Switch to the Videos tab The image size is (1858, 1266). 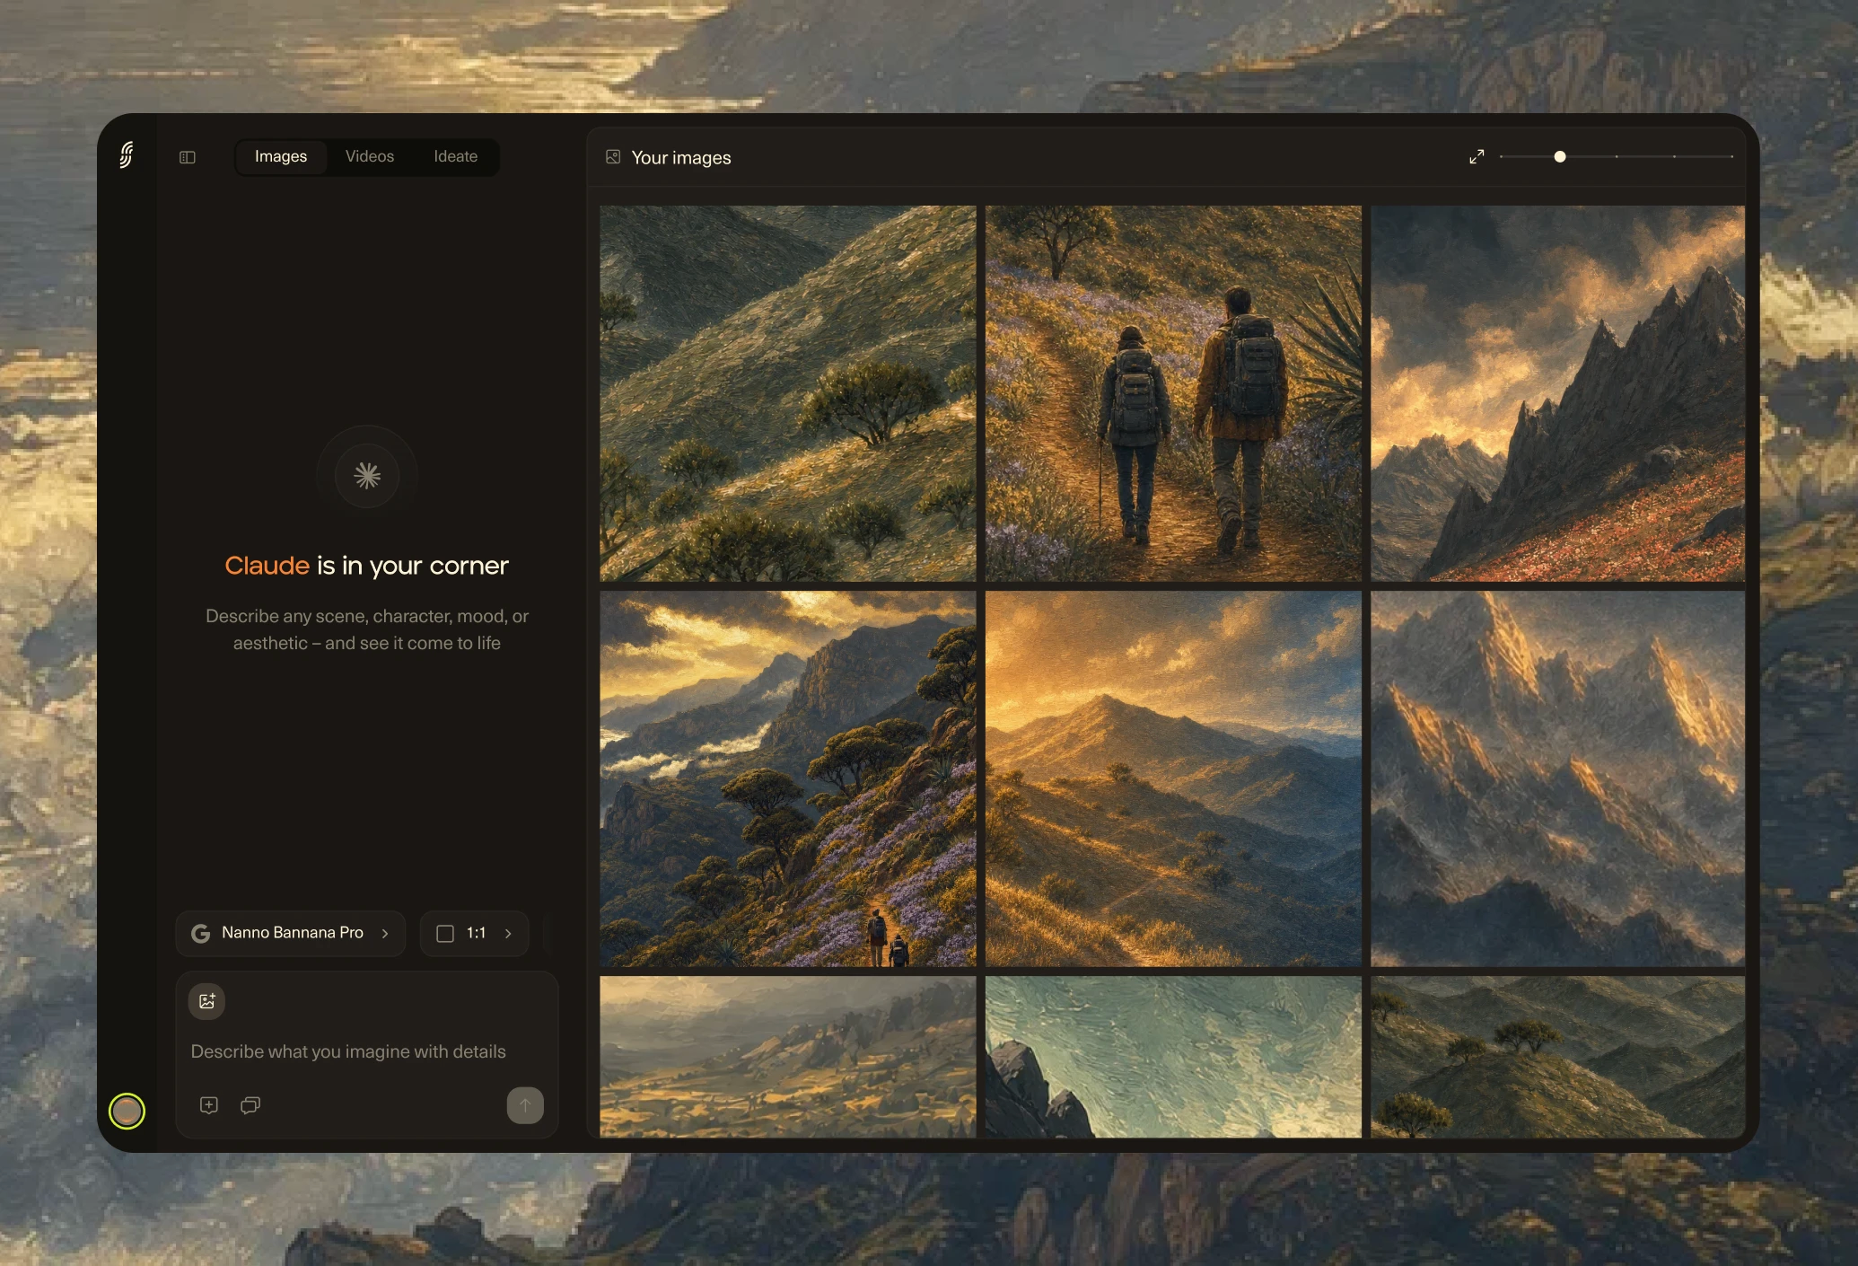click(x=370, y=156)
